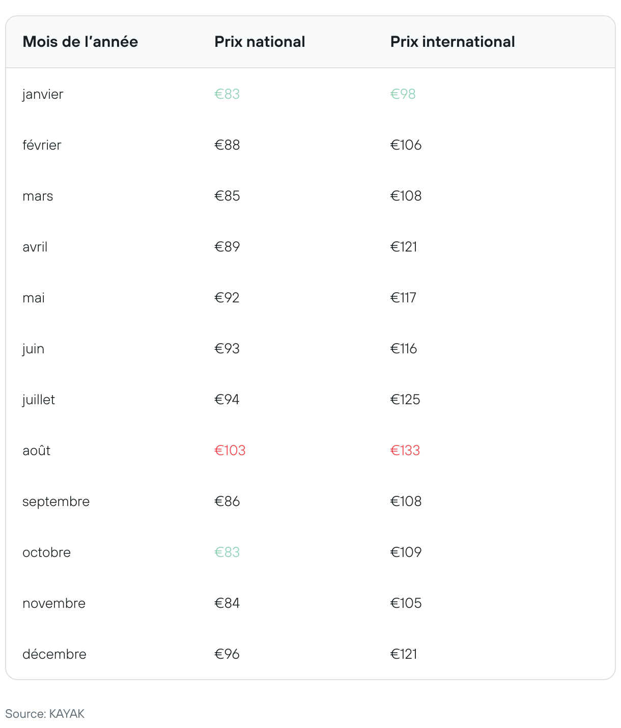Click the 'Source: KAYAK' caption
621x728 pixels.
(x=45, y=714)
